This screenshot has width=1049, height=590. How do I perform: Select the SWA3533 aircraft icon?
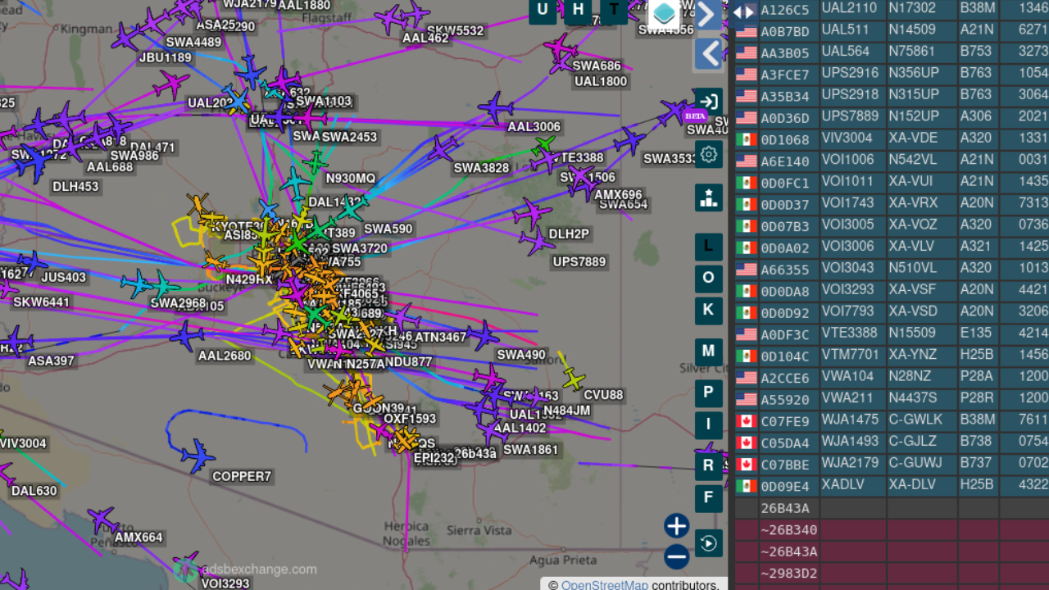tap(629, 140)
